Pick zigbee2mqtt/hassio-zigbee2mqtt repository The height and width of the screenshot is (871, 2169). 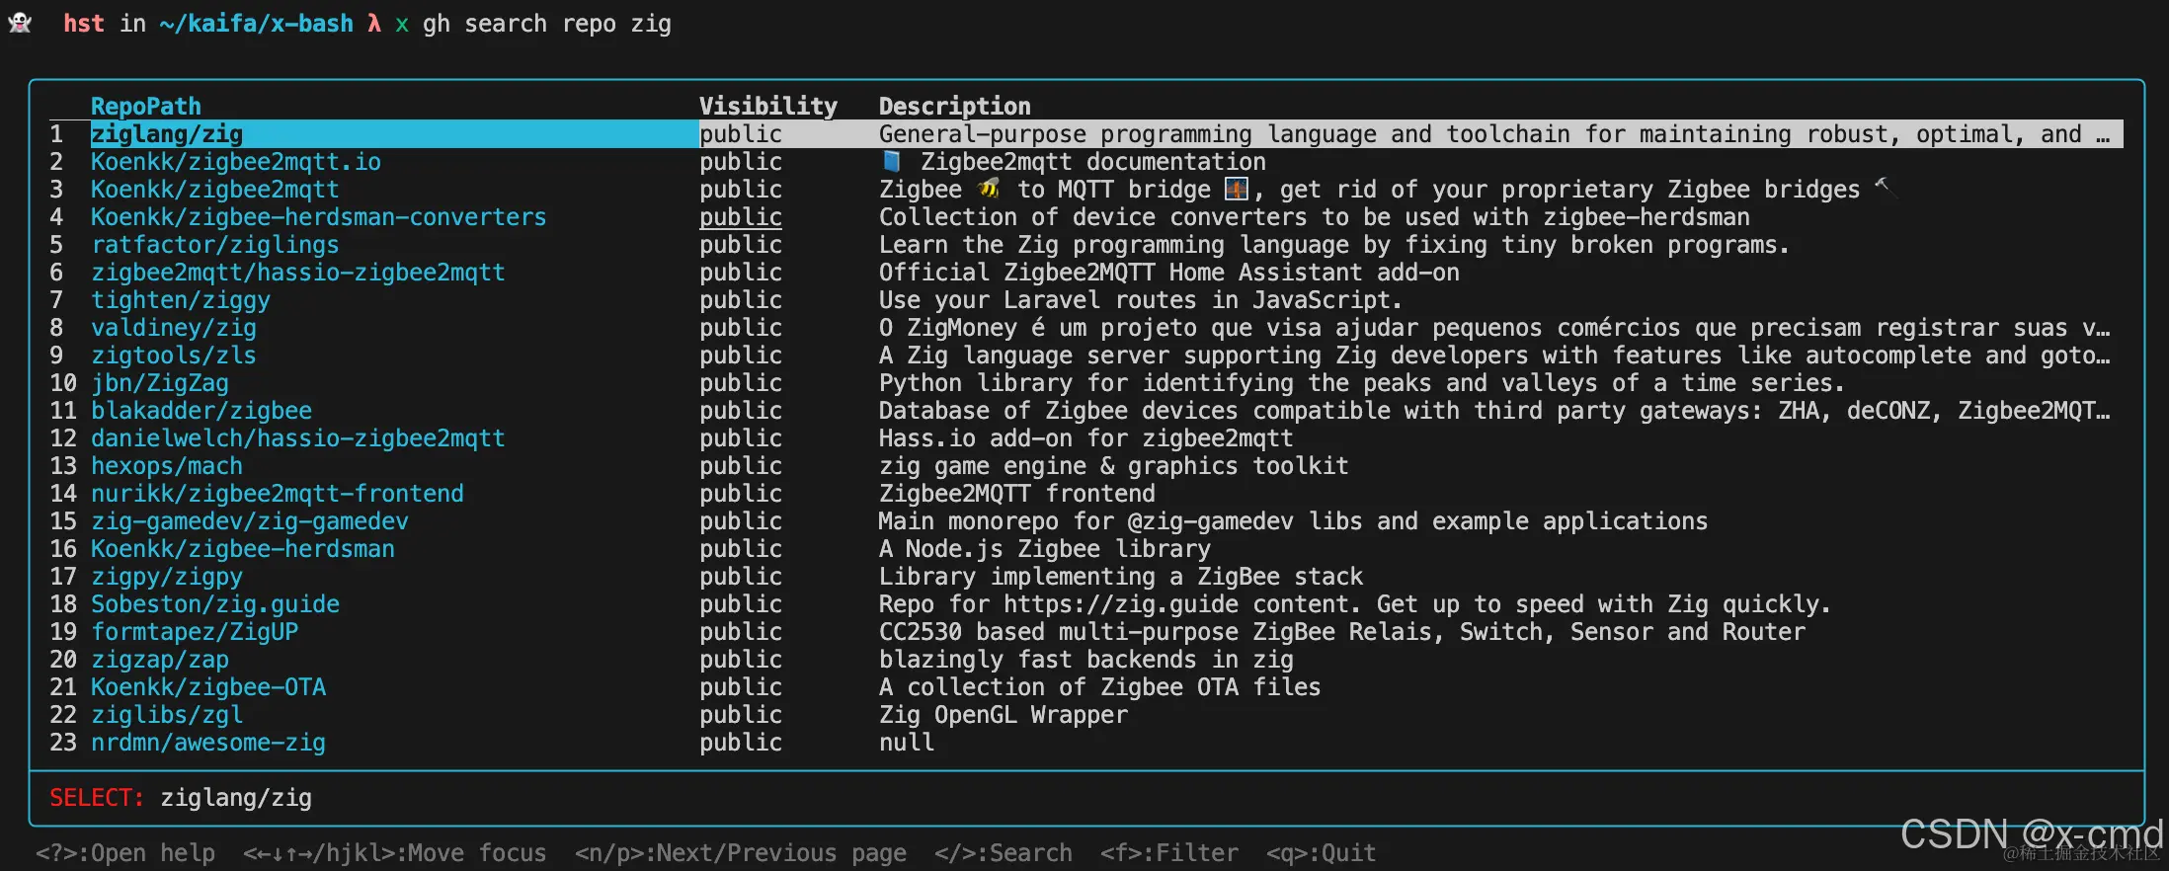298,273
